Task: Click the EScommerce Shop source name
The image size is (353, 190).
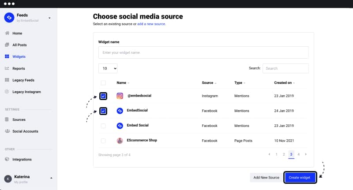Action: click(x=142, y=140)
